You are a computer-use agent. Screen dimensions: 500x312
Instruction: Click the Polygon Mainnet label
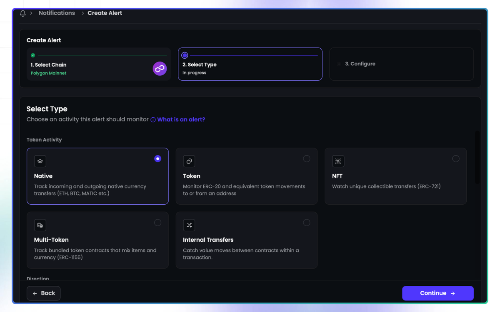tap(48, 73)
